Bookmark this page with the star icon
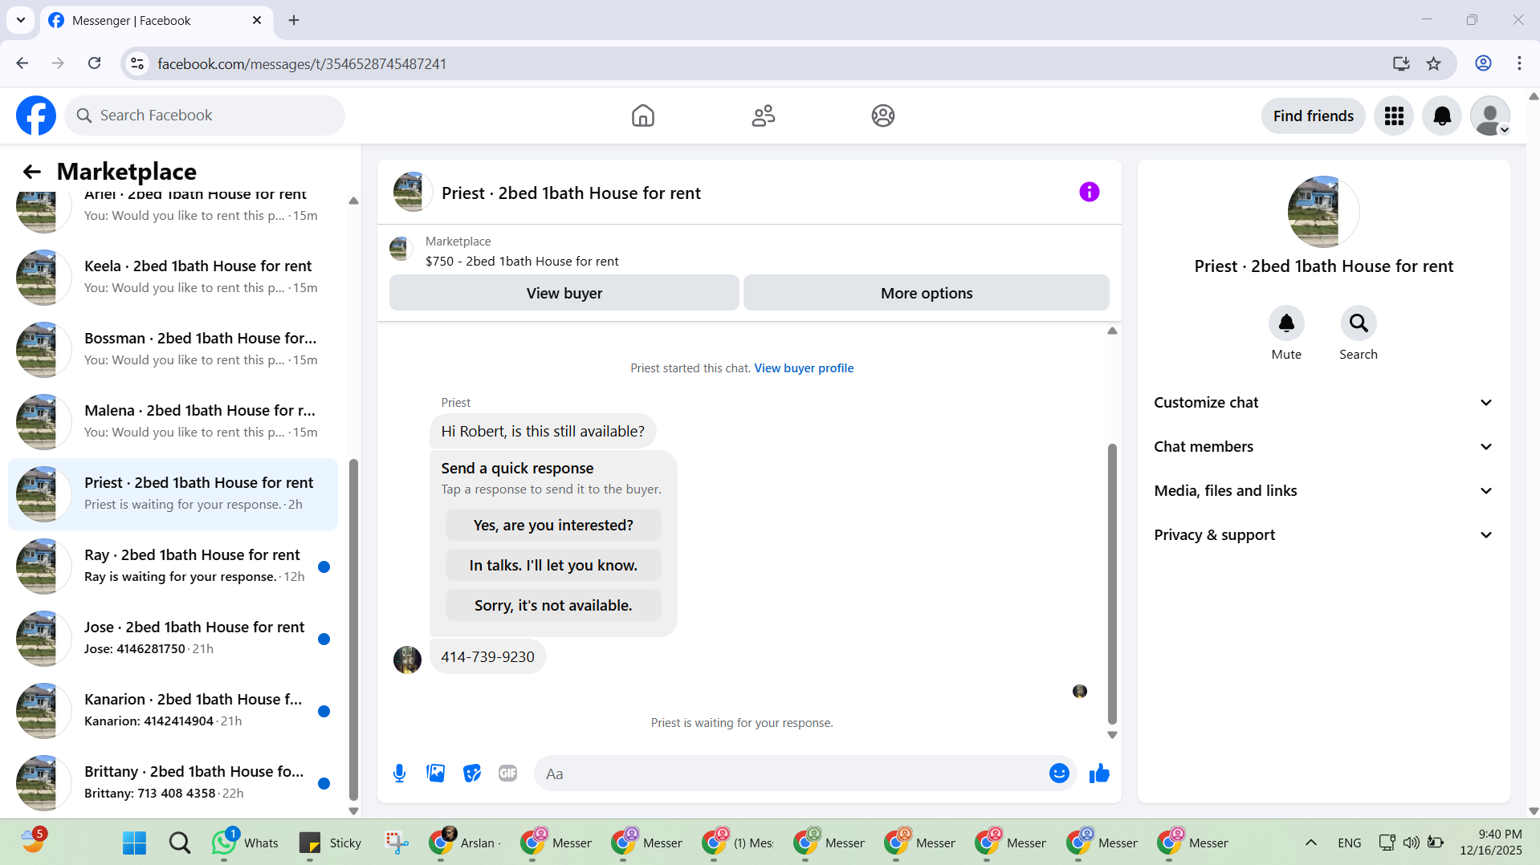This screenshot has width=1540, height=865. [1433, 63]
